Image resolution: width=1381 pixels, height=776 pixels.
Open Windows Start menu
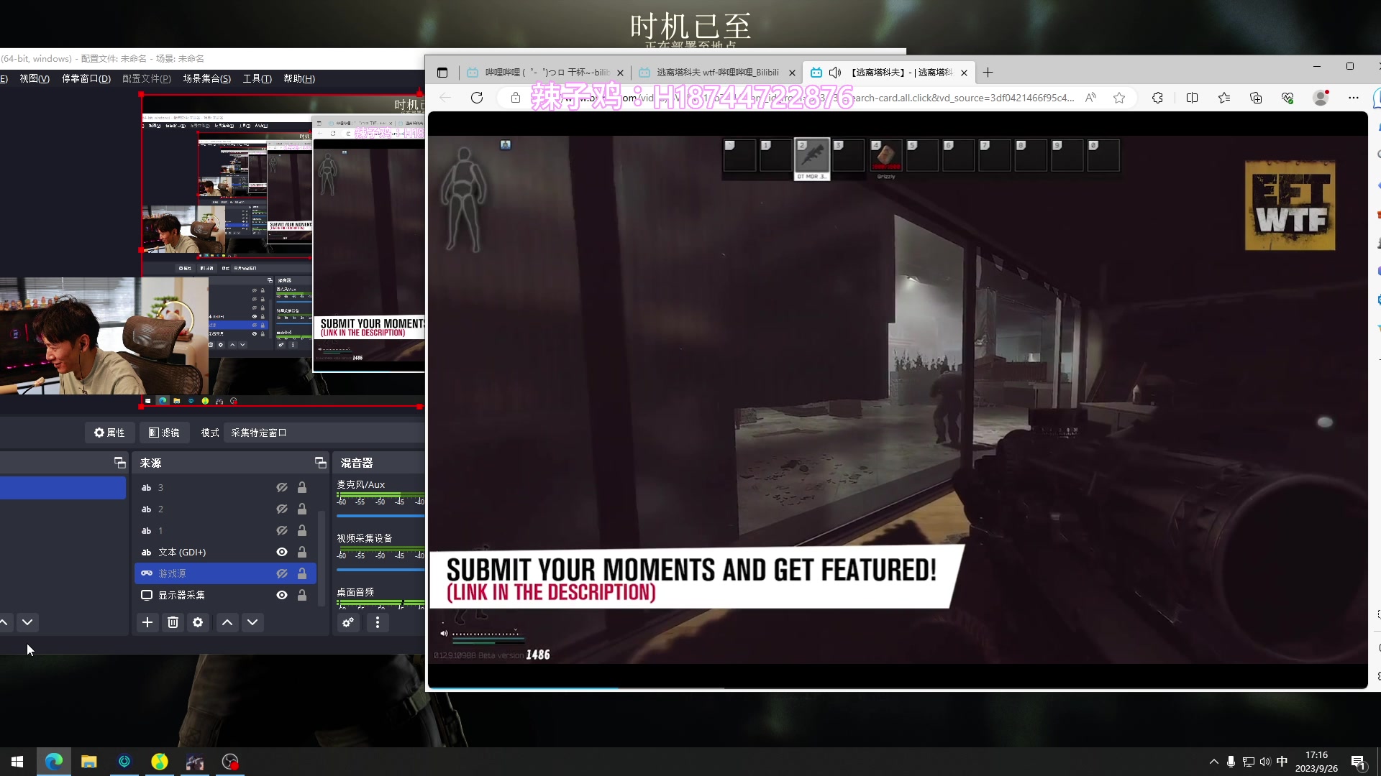pos(17,762)
